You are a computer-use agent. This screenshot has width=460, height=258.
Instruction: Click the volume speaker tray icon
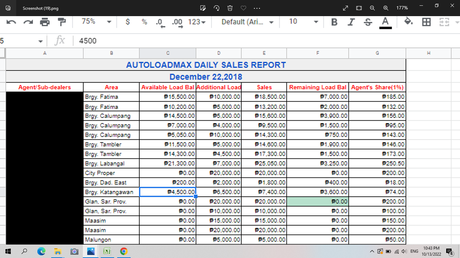tap(404, 251)
